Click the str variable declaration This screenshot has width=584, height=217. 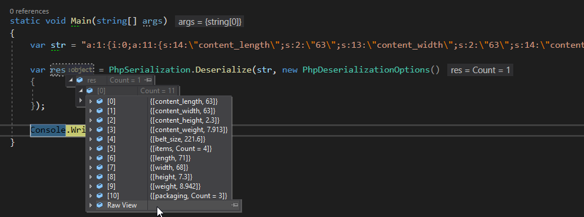coord(58,45)
